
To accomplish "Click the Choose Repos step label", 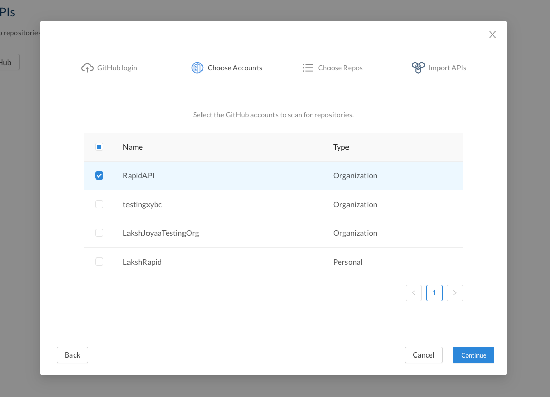I will [x=340, y=68].
